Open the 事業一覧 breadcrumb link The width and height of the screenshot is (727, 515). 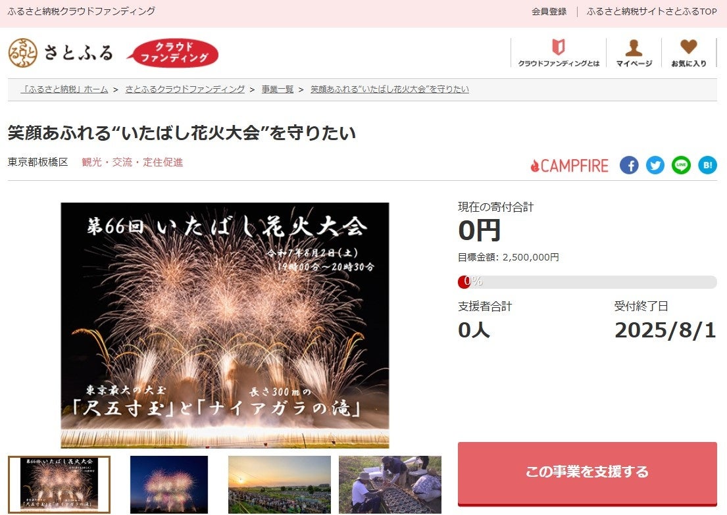coord(276,89)
